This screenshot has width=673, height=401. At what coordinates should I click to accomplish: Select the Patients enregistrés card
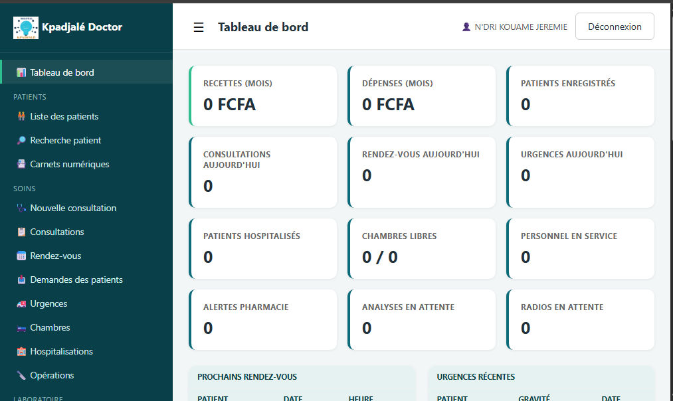[x=580, y=96]
